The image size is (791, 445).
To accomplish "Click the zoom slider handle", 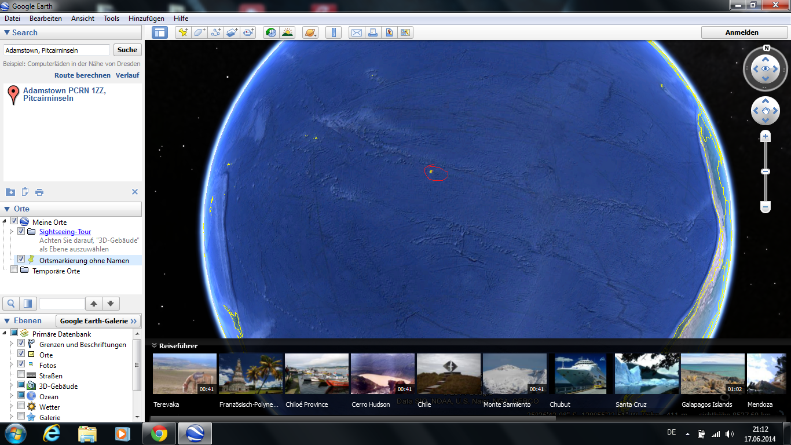I will tap(766, 172).
